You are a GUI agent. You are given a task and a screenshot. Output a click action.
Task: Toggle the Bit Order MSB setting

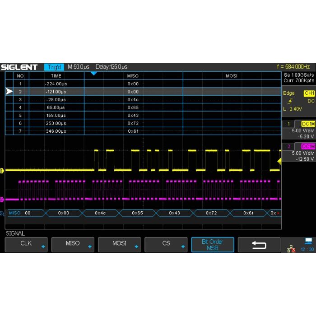[x=212, y=245]
